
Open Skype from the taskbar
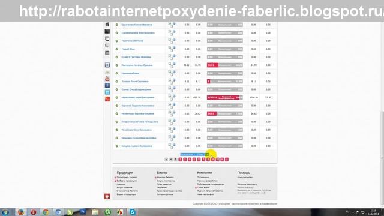click(133, 212)
